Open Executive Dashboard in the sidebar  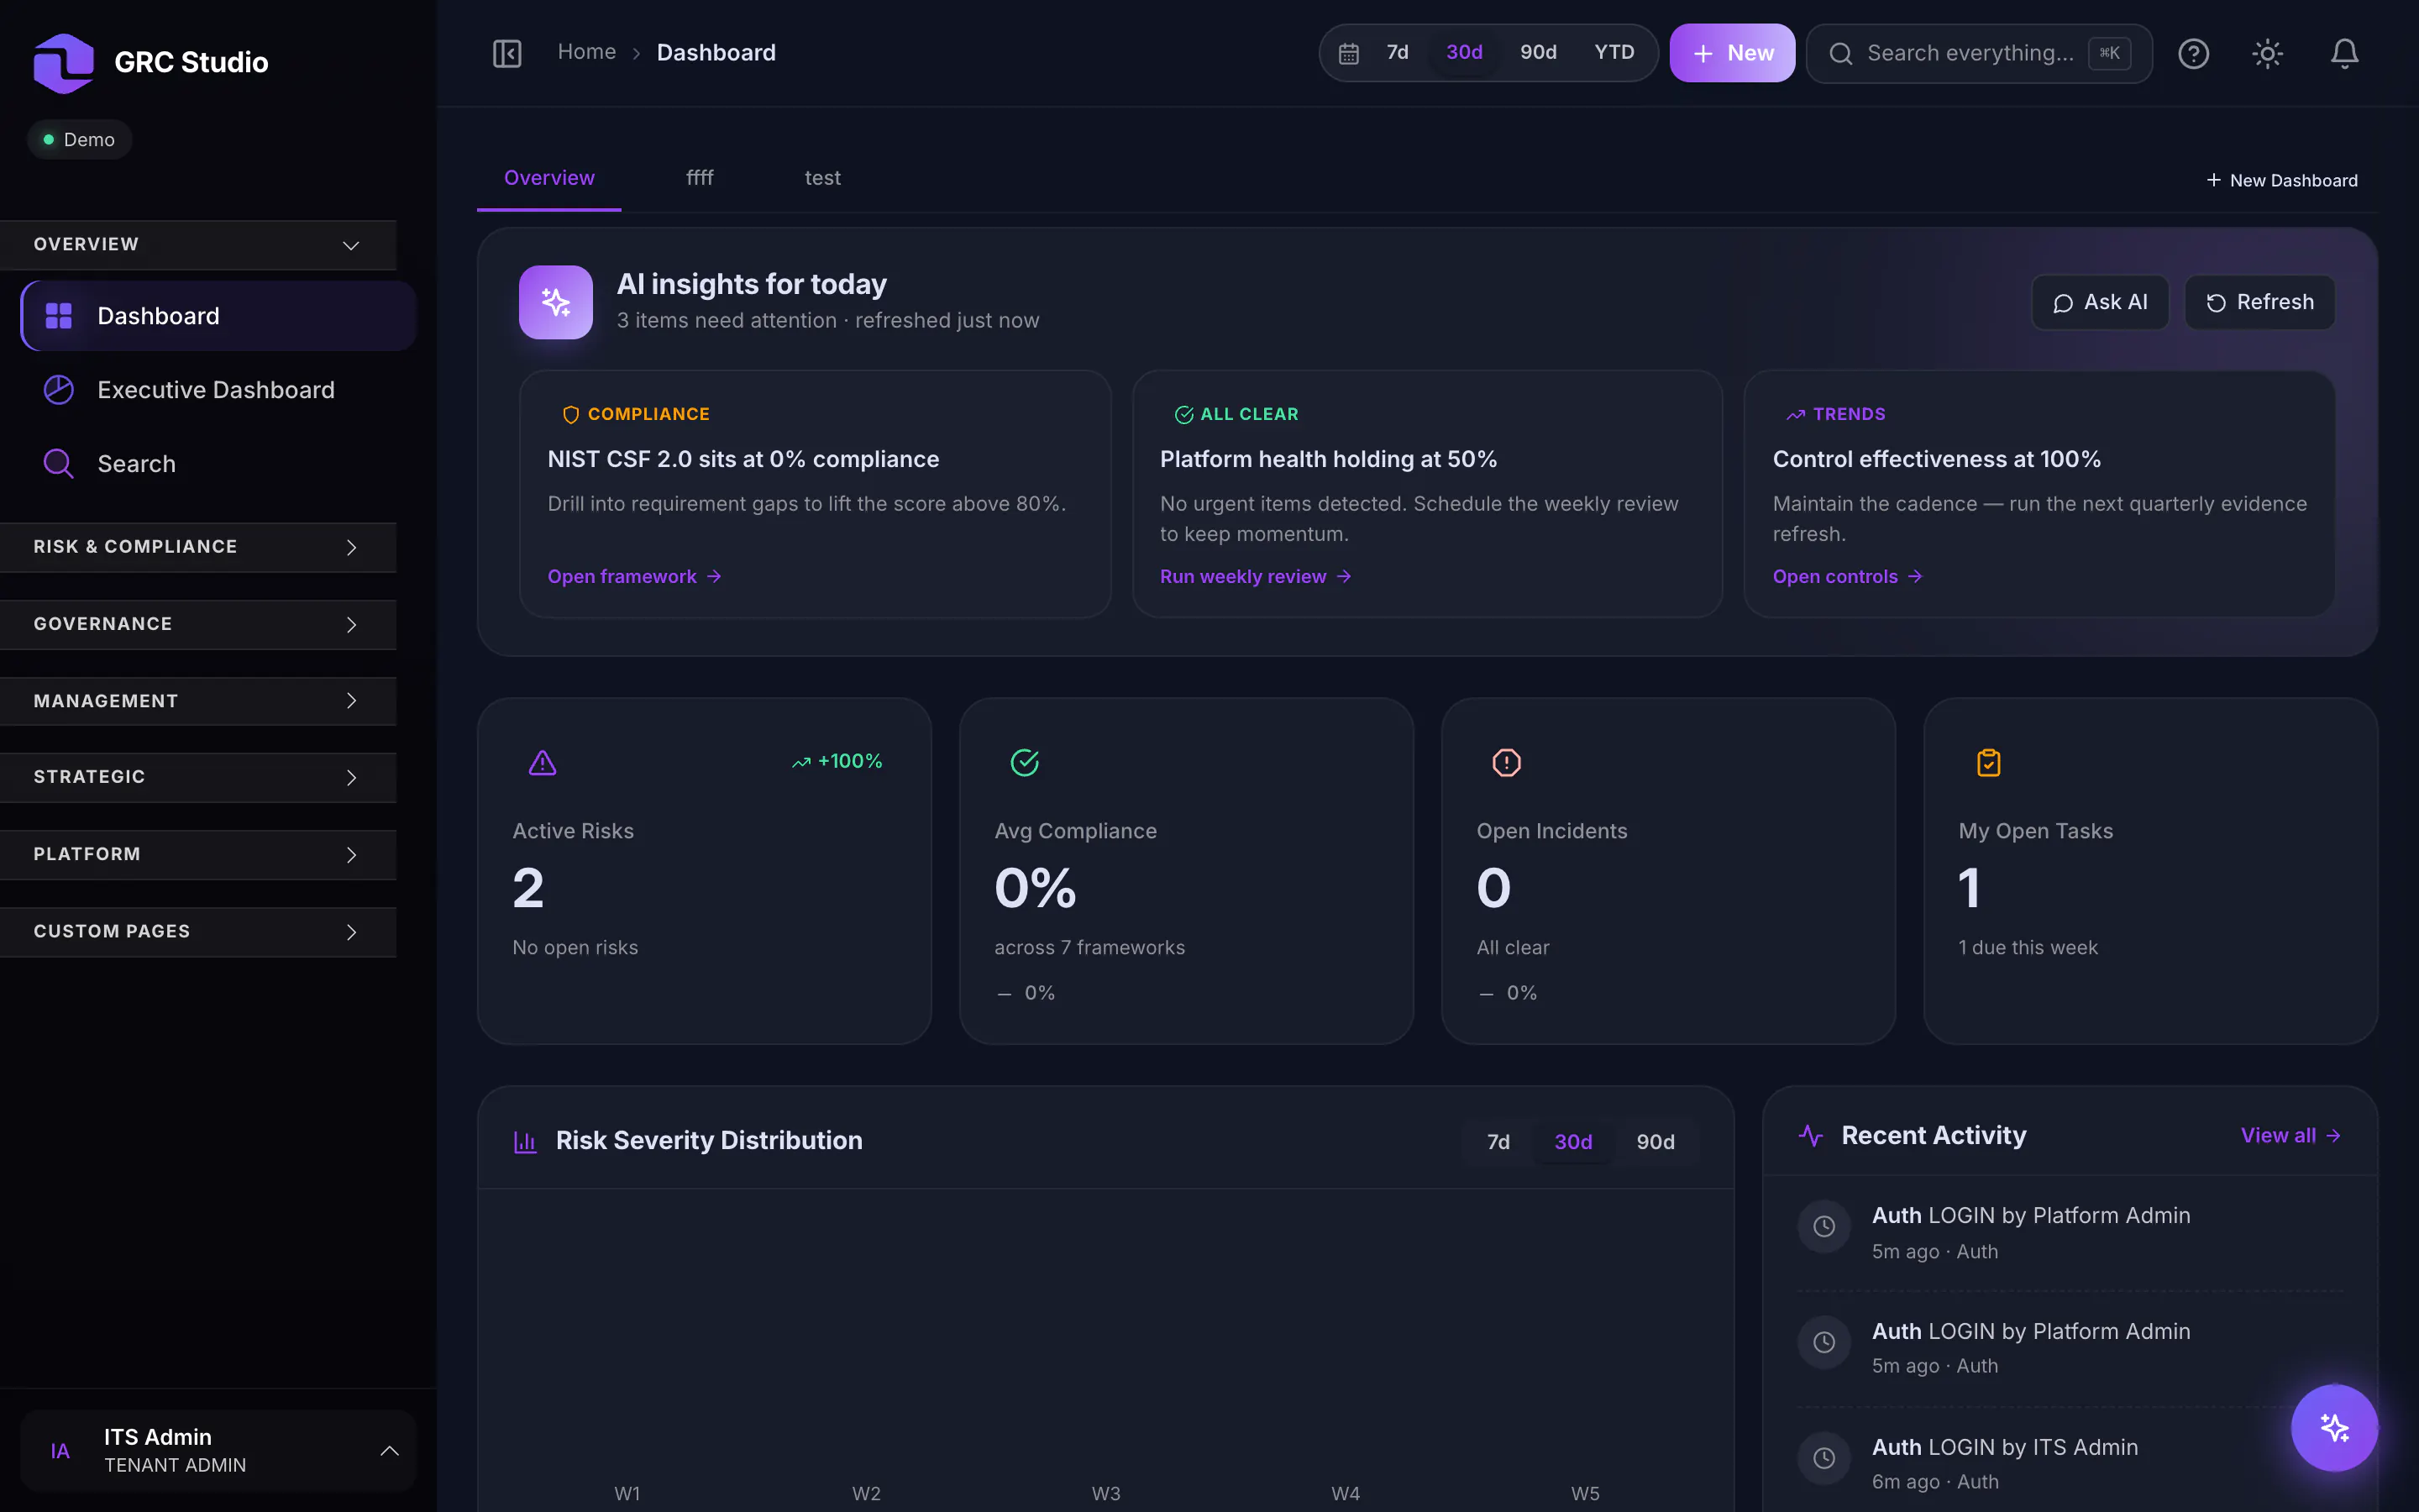coord(218,390)
